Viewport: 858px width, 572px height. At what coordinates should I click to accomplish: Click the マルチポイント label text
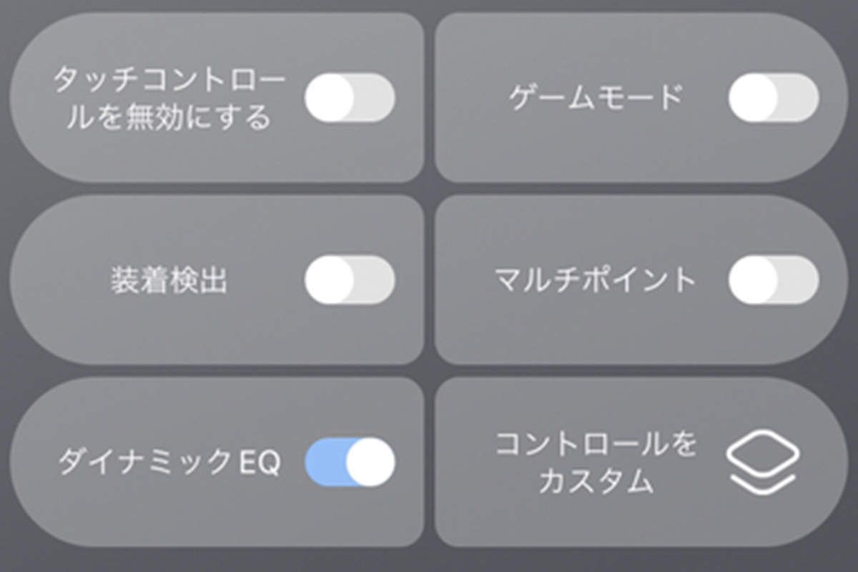[x=595, y=280]
